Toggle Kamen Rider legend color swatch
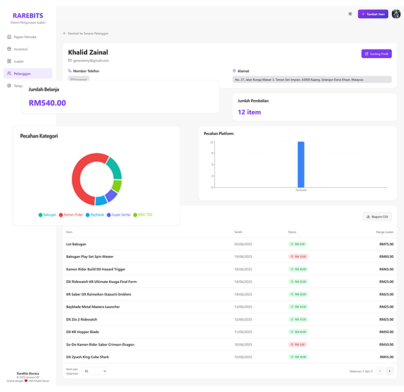The height and width of the screenshot is (392, 404). (x=61, y=215)
